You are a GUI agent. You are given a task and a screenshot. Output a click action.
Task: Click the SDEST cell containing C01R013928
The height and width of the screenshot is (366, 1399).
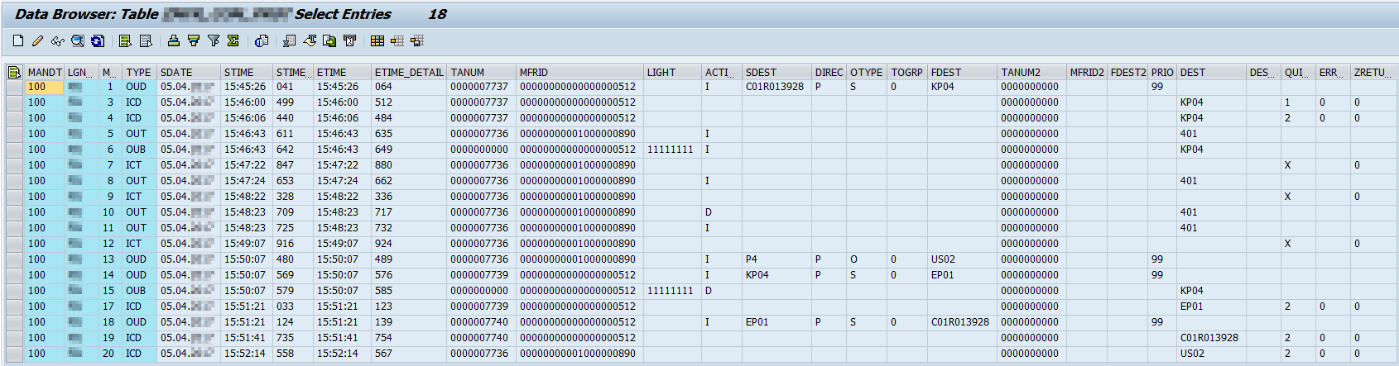774,87
